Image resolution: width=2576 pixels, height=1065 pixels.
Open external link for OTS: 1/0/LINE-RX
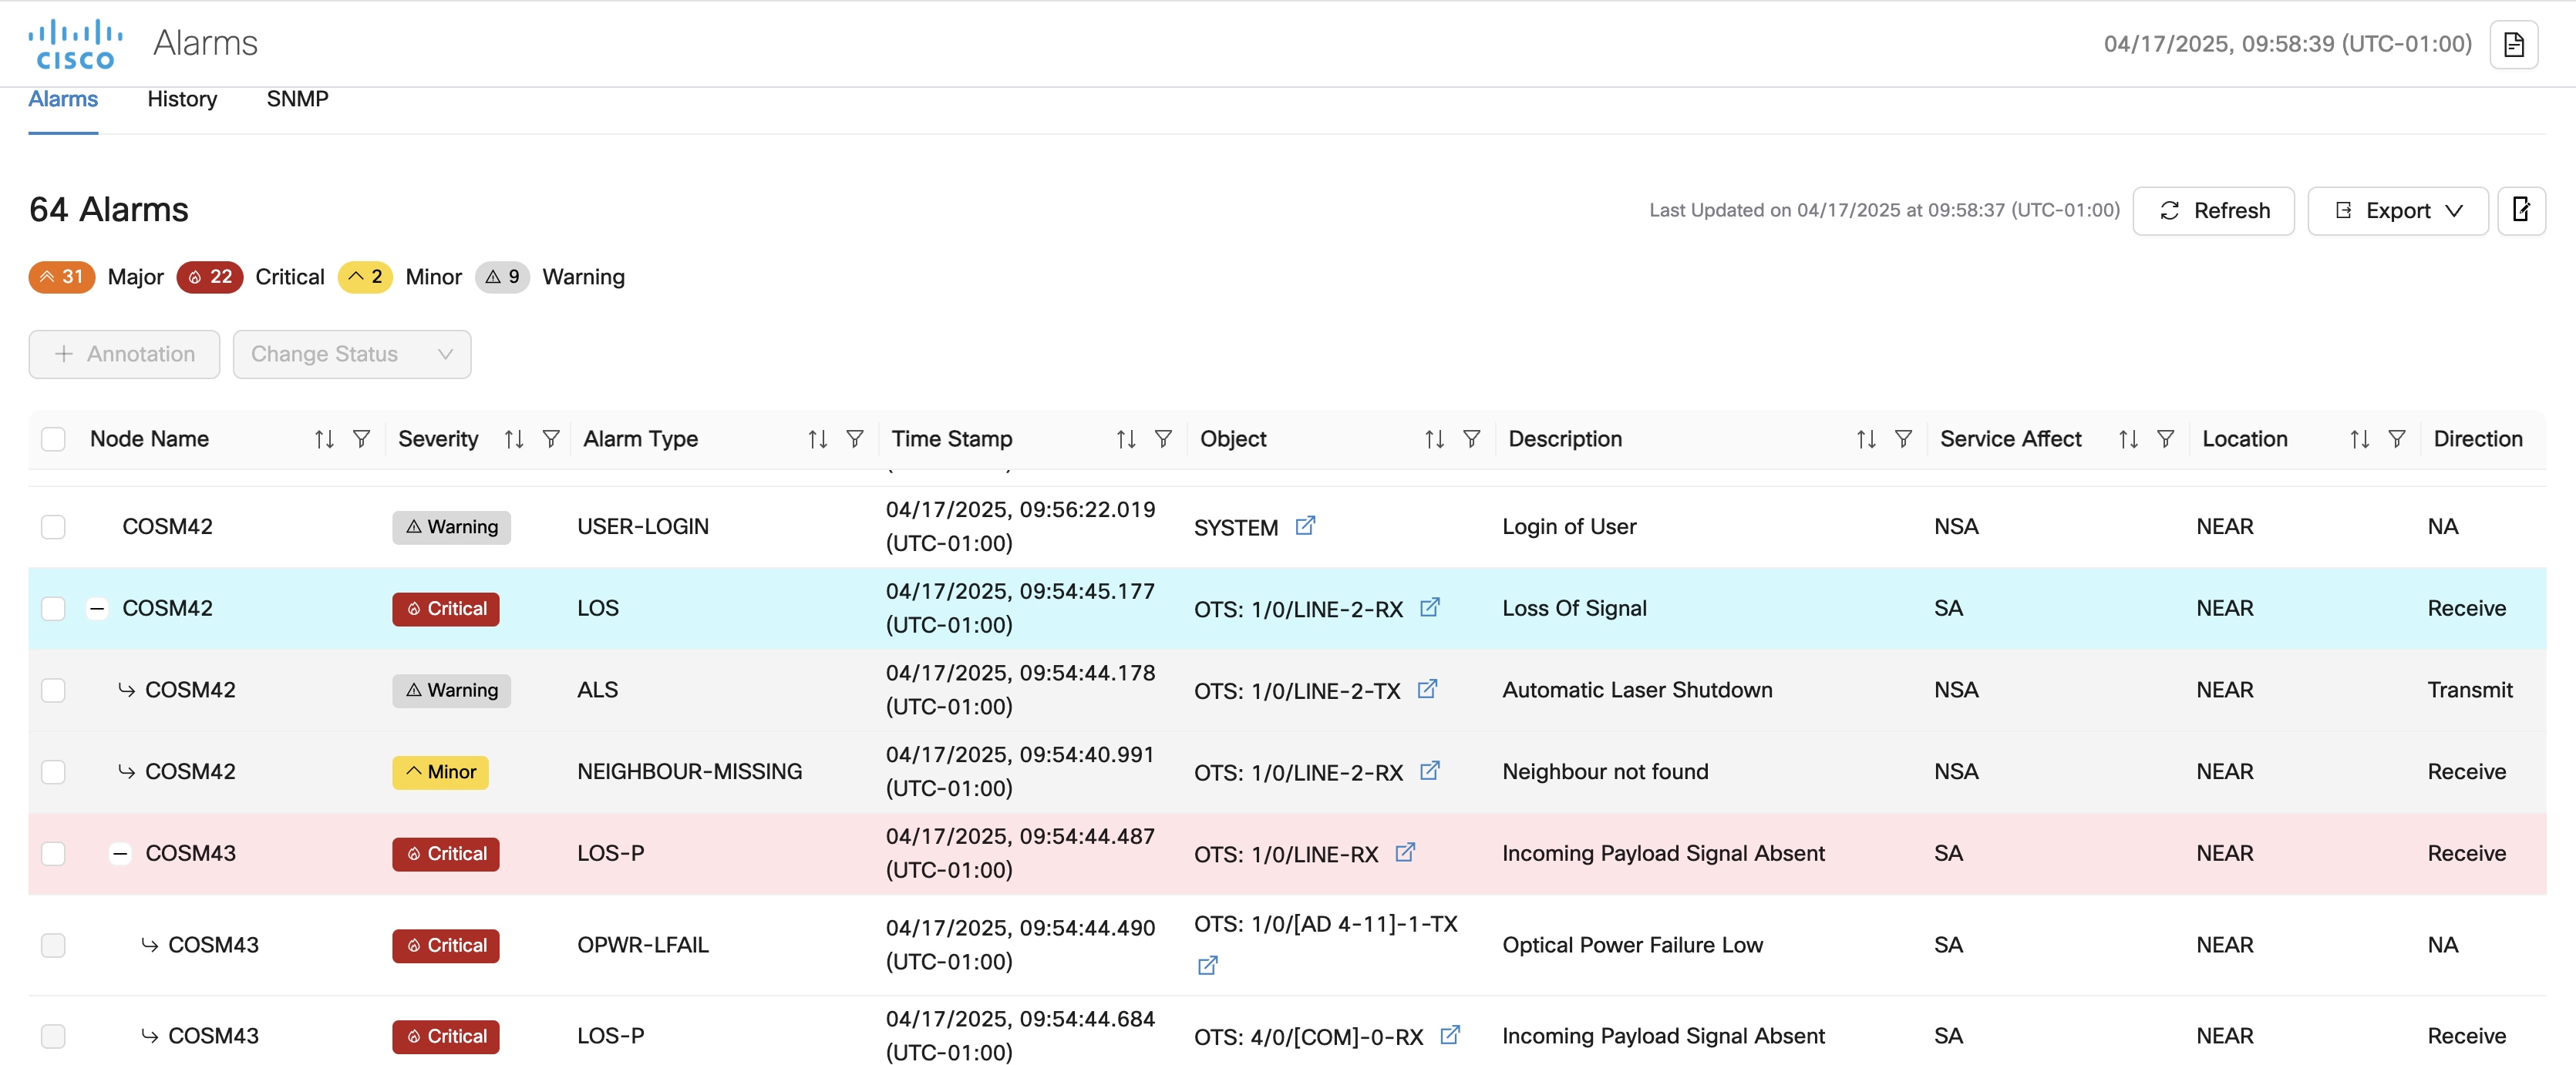1405,852
